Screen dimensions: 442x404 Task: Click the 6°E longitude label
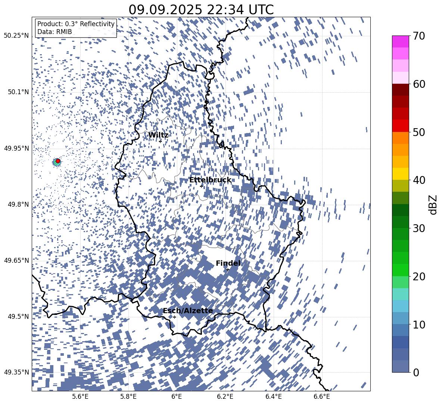pos(177,397)
